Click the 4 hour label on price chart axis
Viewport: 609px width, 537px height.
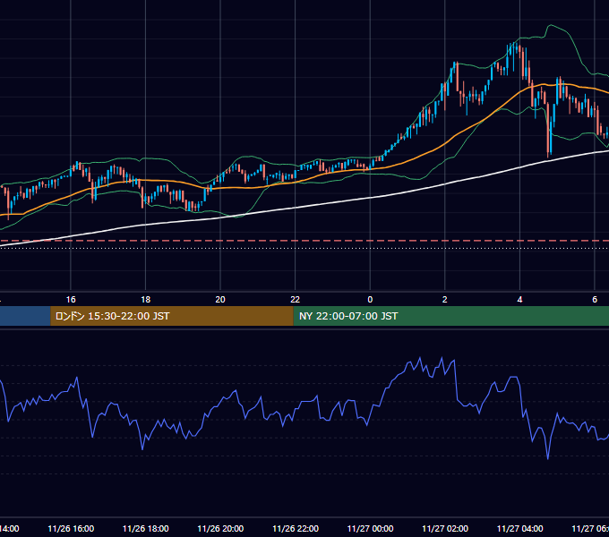519,300
